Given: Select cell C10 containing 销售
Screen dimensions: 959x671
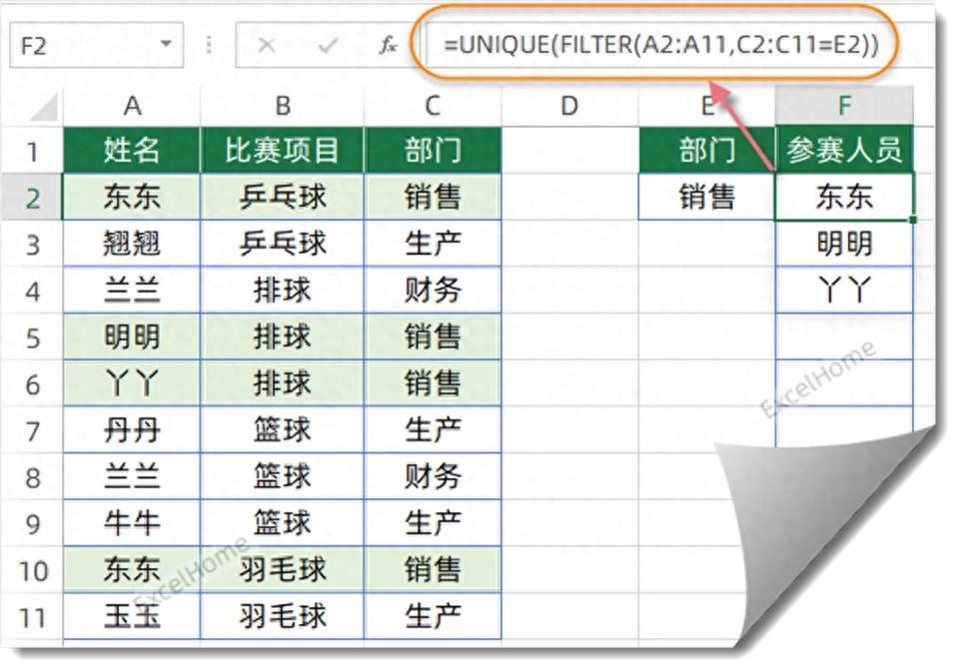Looking at the screenshot, I should point(433,569).
